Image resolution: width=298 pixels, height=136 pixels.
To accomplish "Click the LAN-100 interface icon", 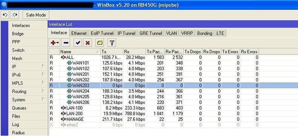I will [x=63, y=108].
